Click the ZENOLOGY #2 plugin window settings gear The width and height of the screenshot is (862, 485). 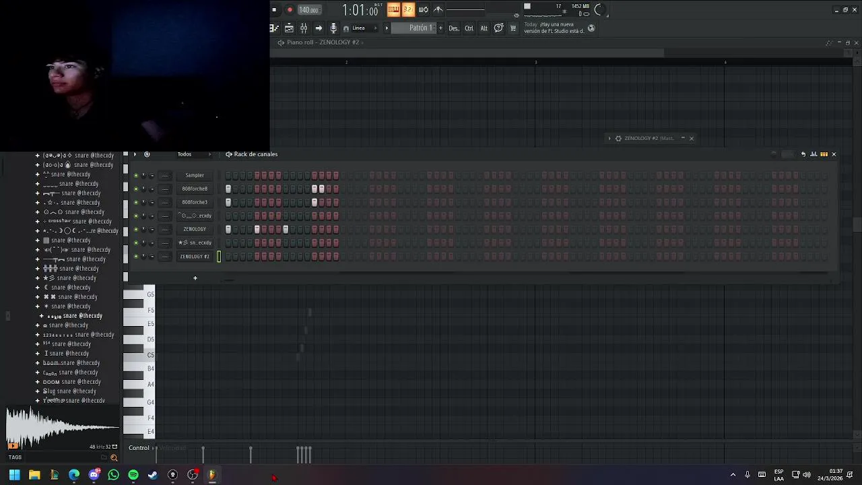click(x=618, y=139)
